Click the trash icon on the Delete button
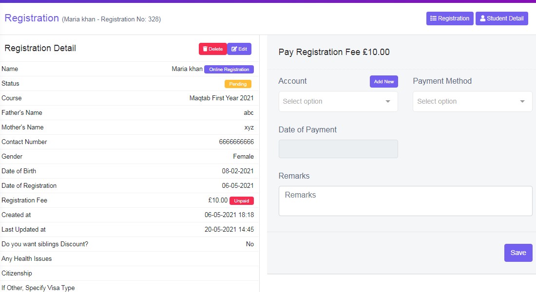This screenshot has width=536, height=292. coord(205,49)
